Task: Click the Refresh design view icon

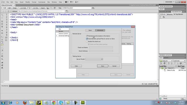Action: tap(55, 8)
